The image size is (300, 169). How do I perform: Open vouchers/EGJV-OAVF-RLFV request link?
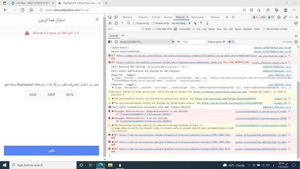[x=175, y=149]
